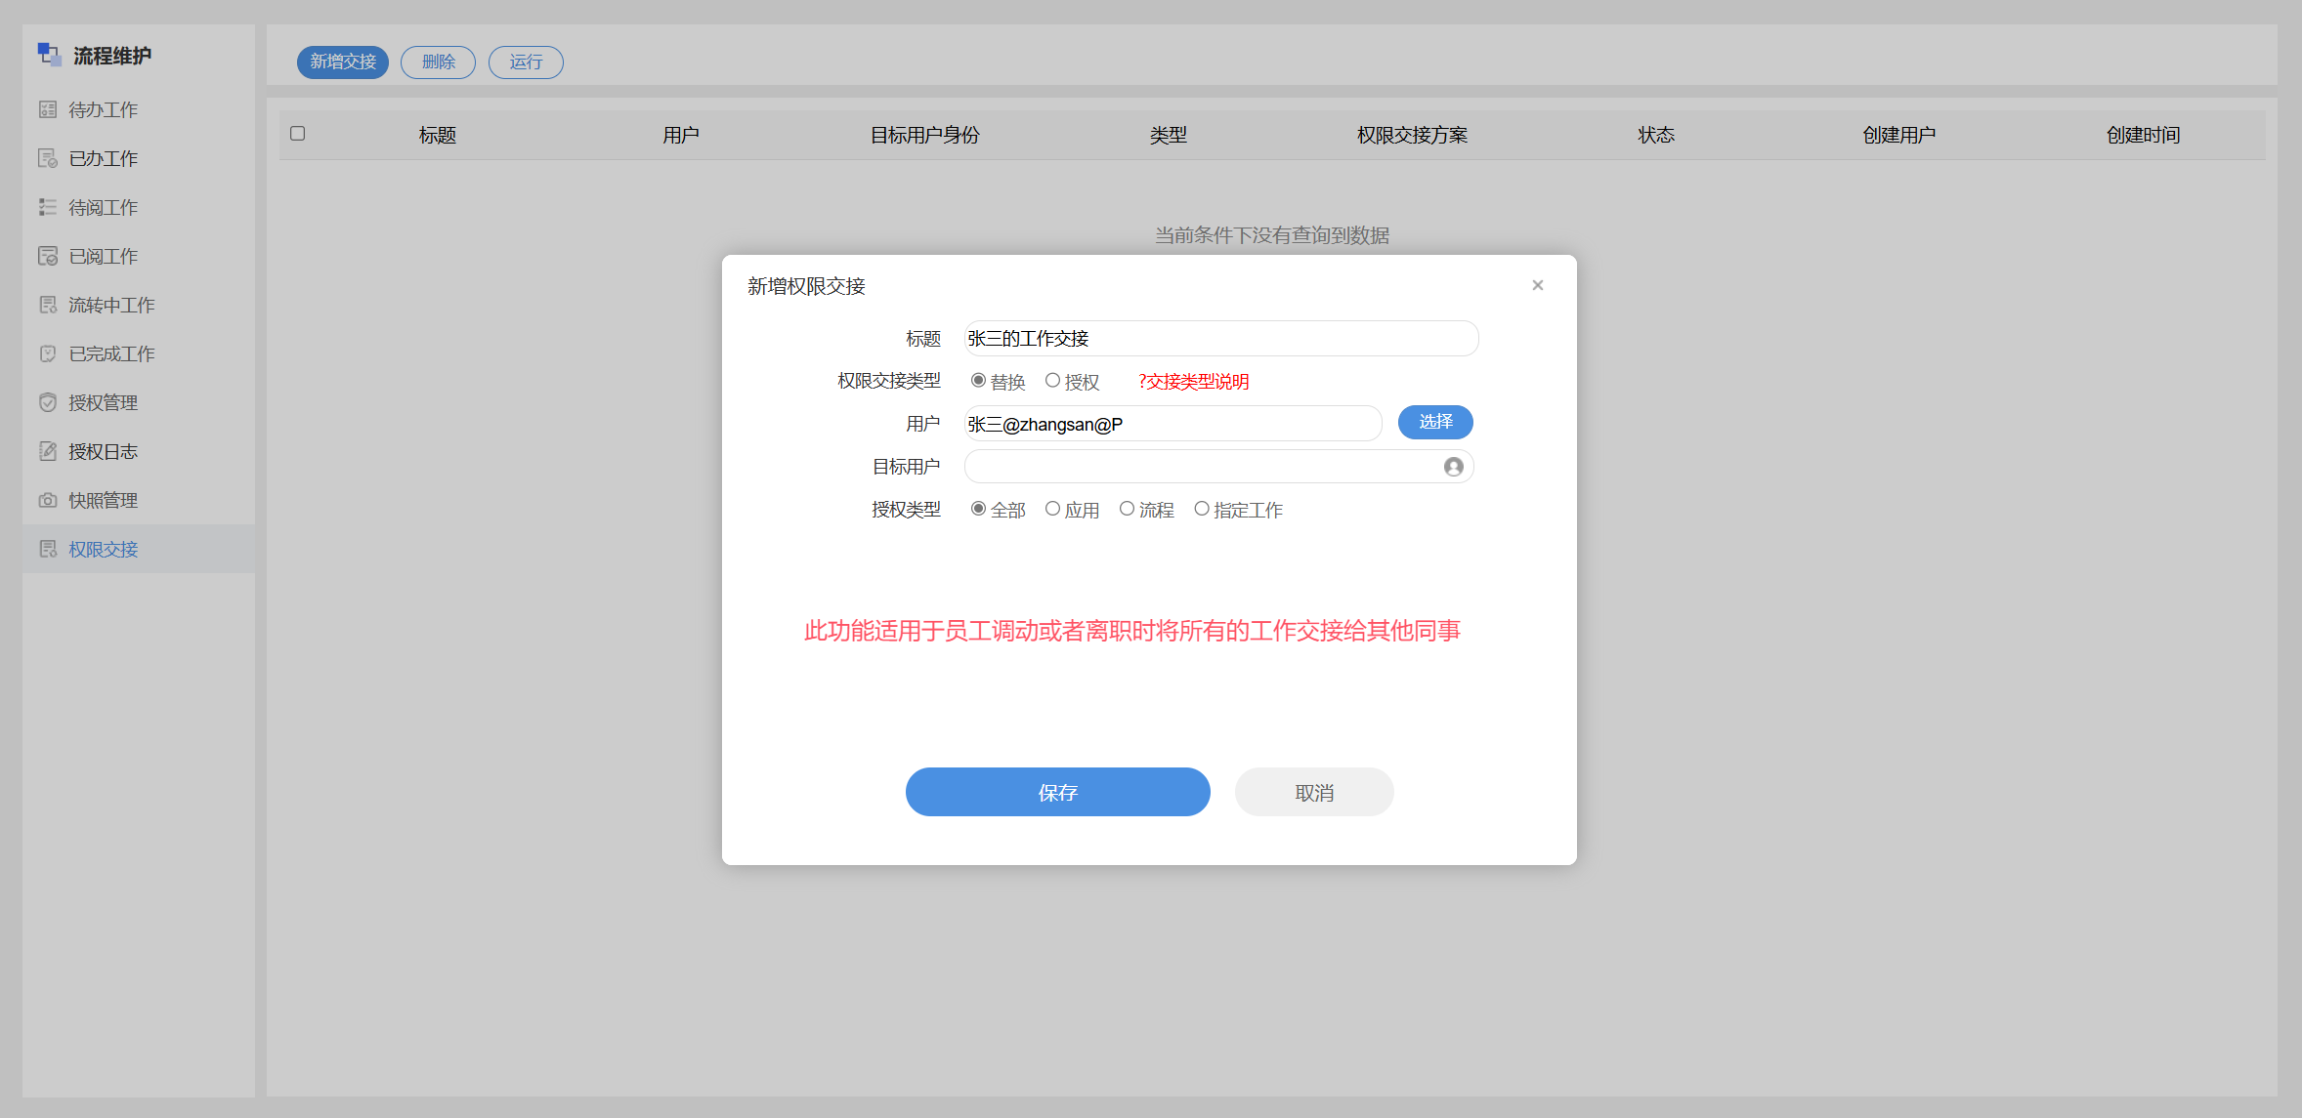Open 已完成工作 menu item

(110, 353)
